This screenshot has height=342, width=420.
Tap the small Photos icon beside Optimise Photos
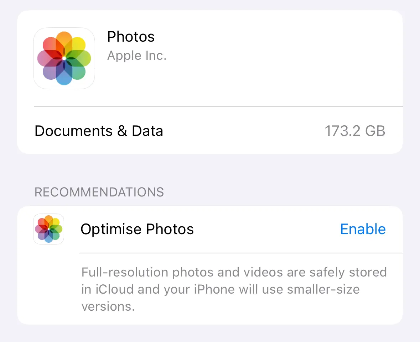click(x=48, y=229)
